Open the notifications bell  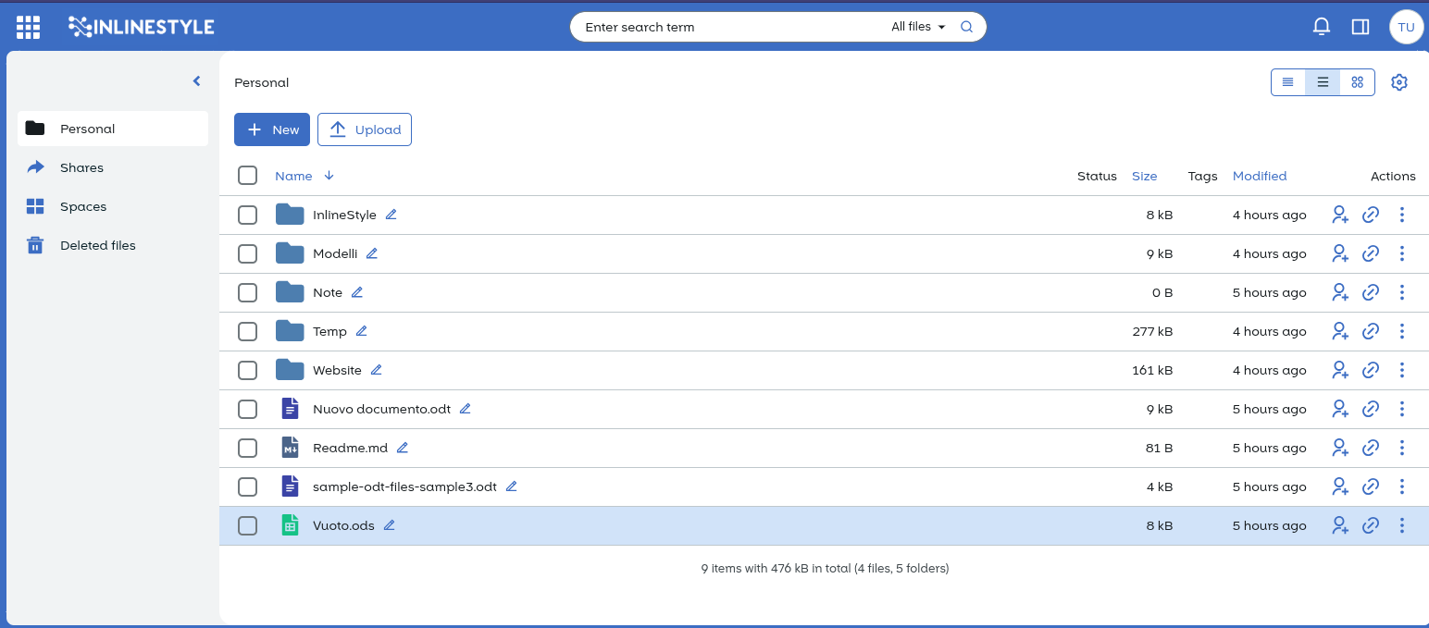(x=1322, y=27)
